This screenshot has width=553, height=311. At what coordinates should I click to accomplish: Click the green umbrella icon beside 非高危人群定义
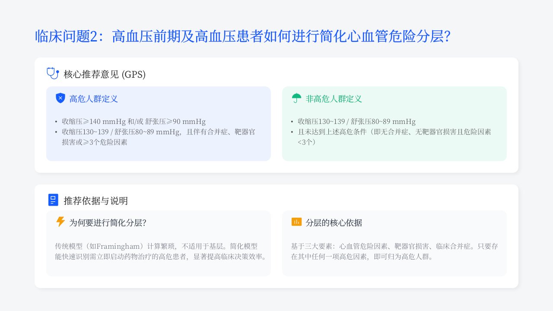tap(296, 98)
